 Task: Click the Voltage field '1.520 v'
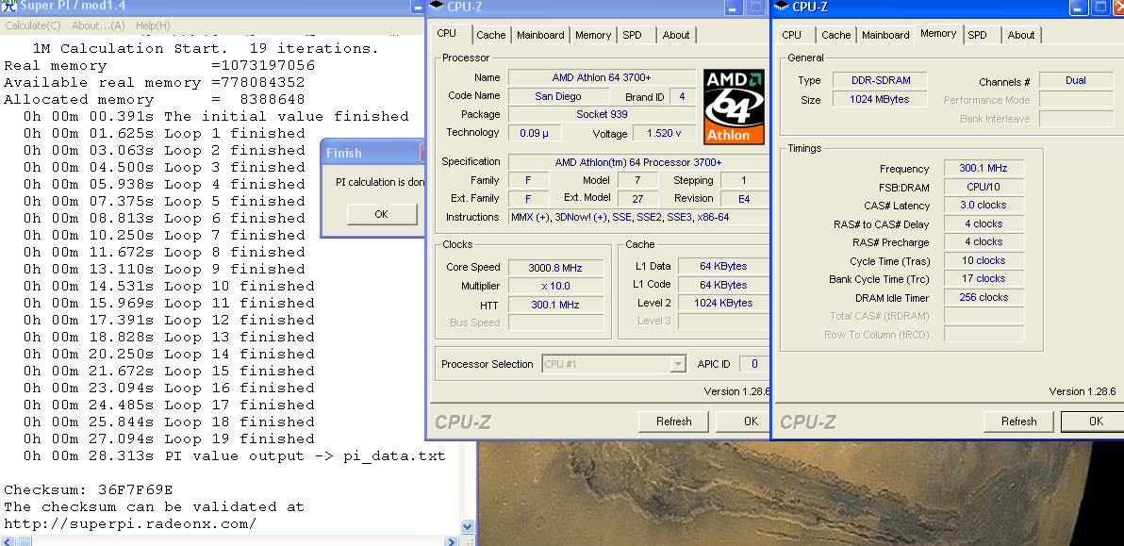663,133
